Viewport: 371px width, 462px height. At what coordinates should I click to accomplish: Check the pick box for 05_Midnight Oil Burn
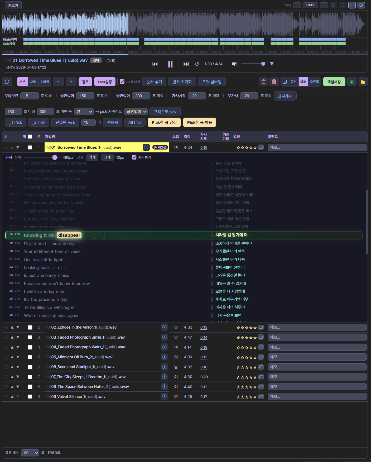pyautogui.click(x=30, y=357)
